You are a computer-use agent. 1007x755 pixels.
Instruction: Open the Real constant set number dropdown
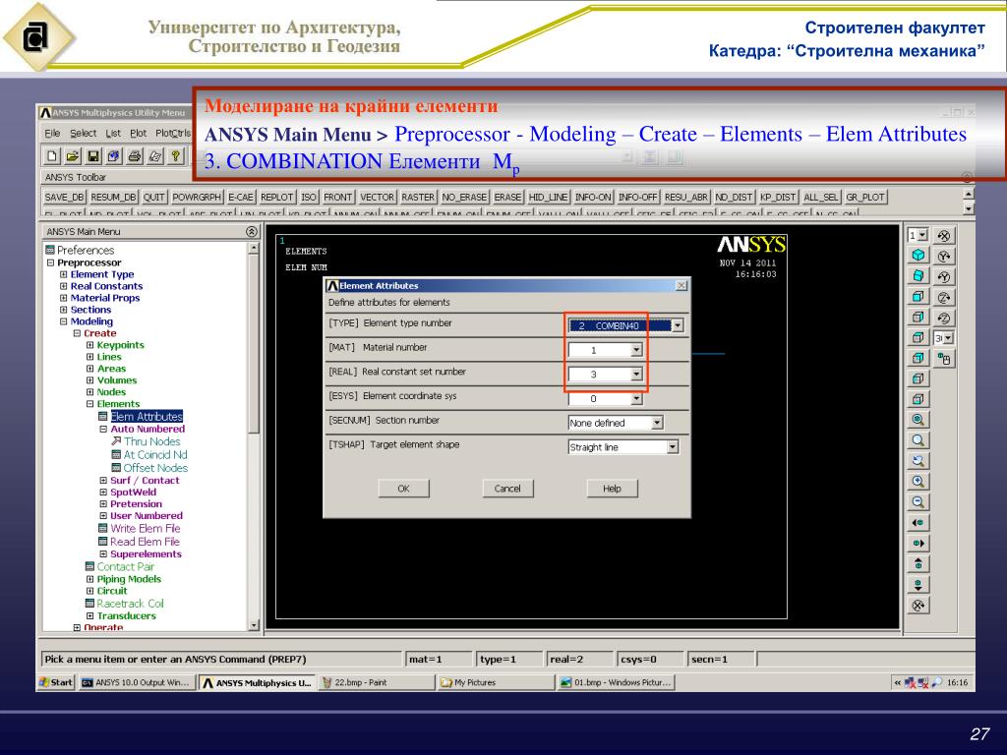636,374
